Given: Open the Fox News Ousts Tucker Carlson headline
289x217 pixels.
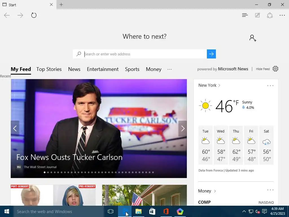Looking at the screenshot, I should 69,157.
